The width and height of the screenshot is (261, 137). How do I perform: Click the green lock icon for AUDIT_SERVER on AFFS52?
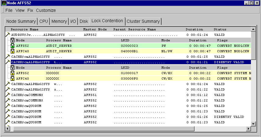tap(13, 46)
